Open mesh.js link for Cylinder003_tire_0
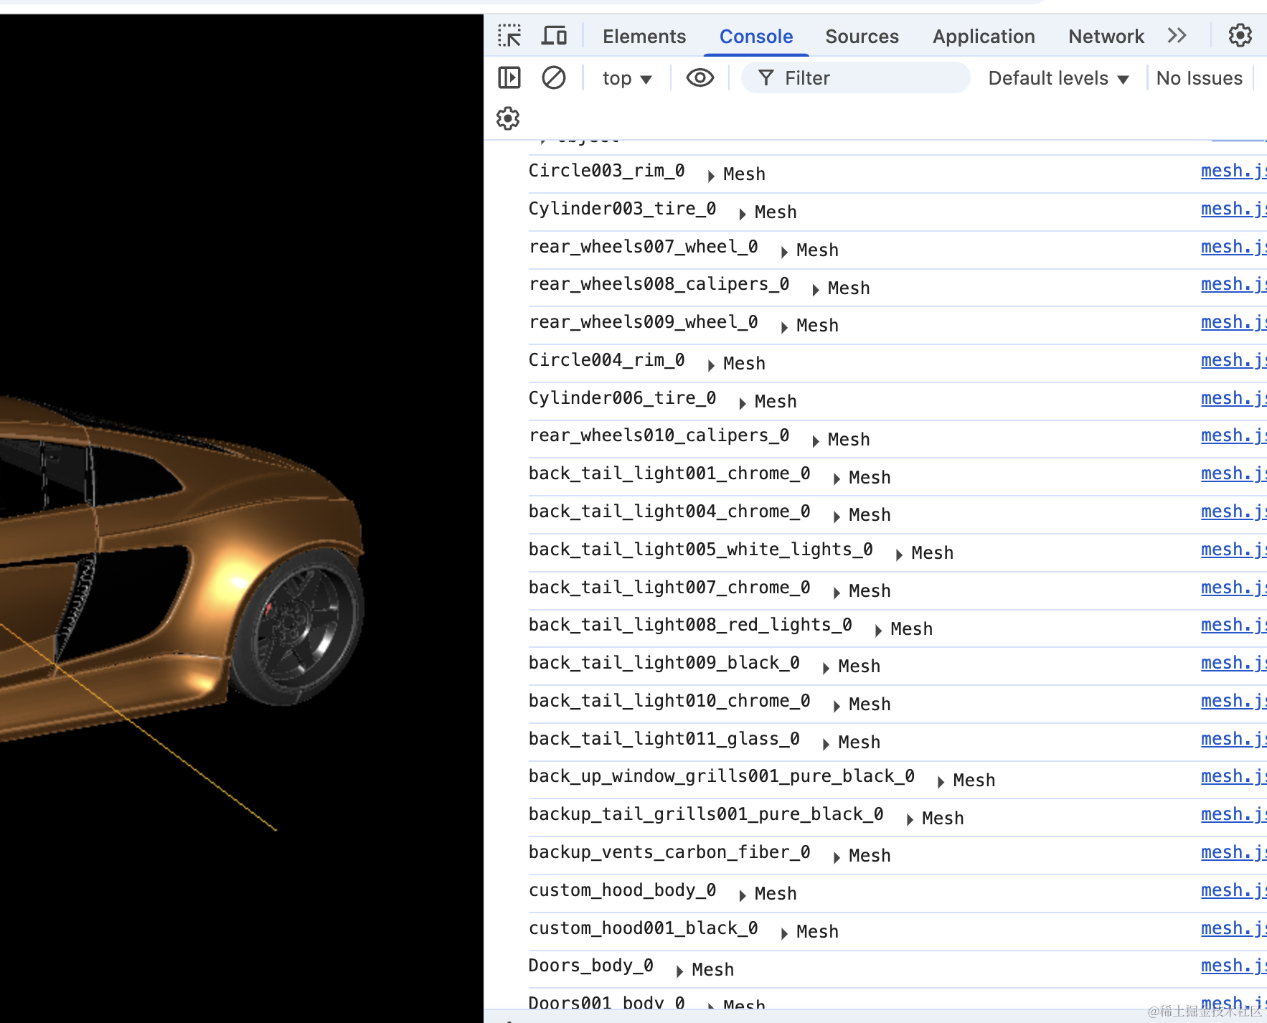1267x1023 pixels. [x=1233, y=209]
